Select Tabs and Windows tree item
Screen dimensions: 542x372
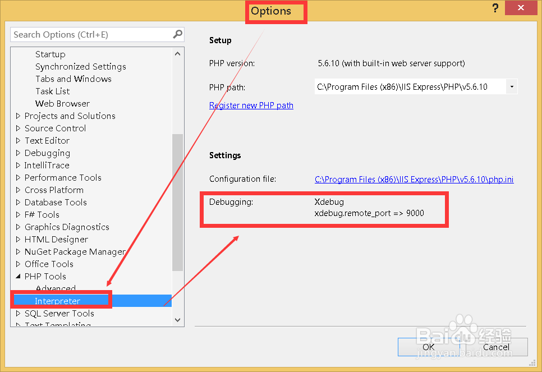[x=74, y=79]
